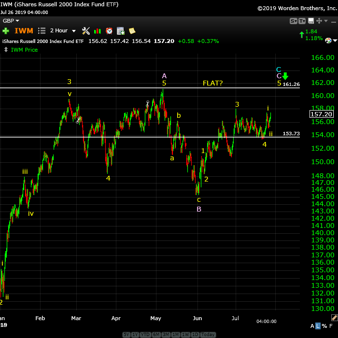Open the GBP dropdown

pos(11,21)
